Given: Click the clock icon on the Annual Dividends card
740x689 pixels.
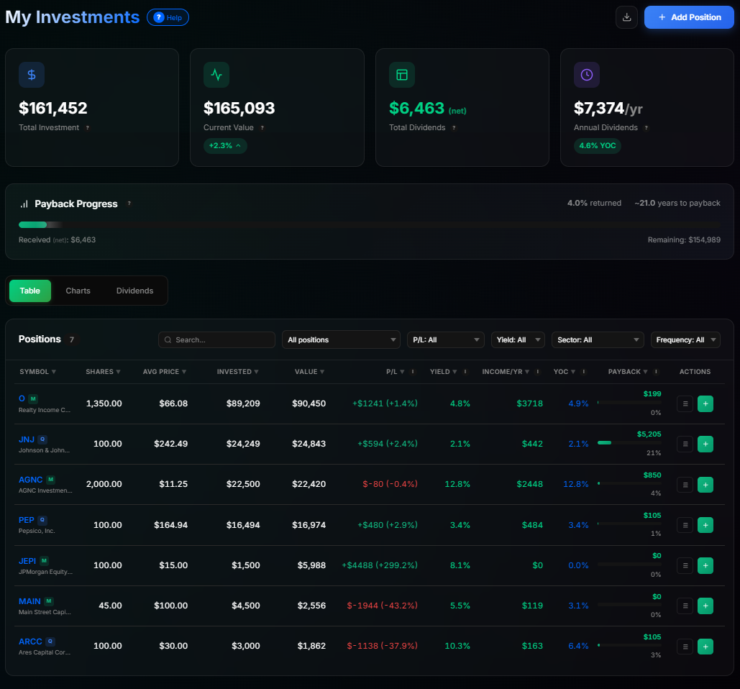Looking at the screenshot, I should (586, 75).
